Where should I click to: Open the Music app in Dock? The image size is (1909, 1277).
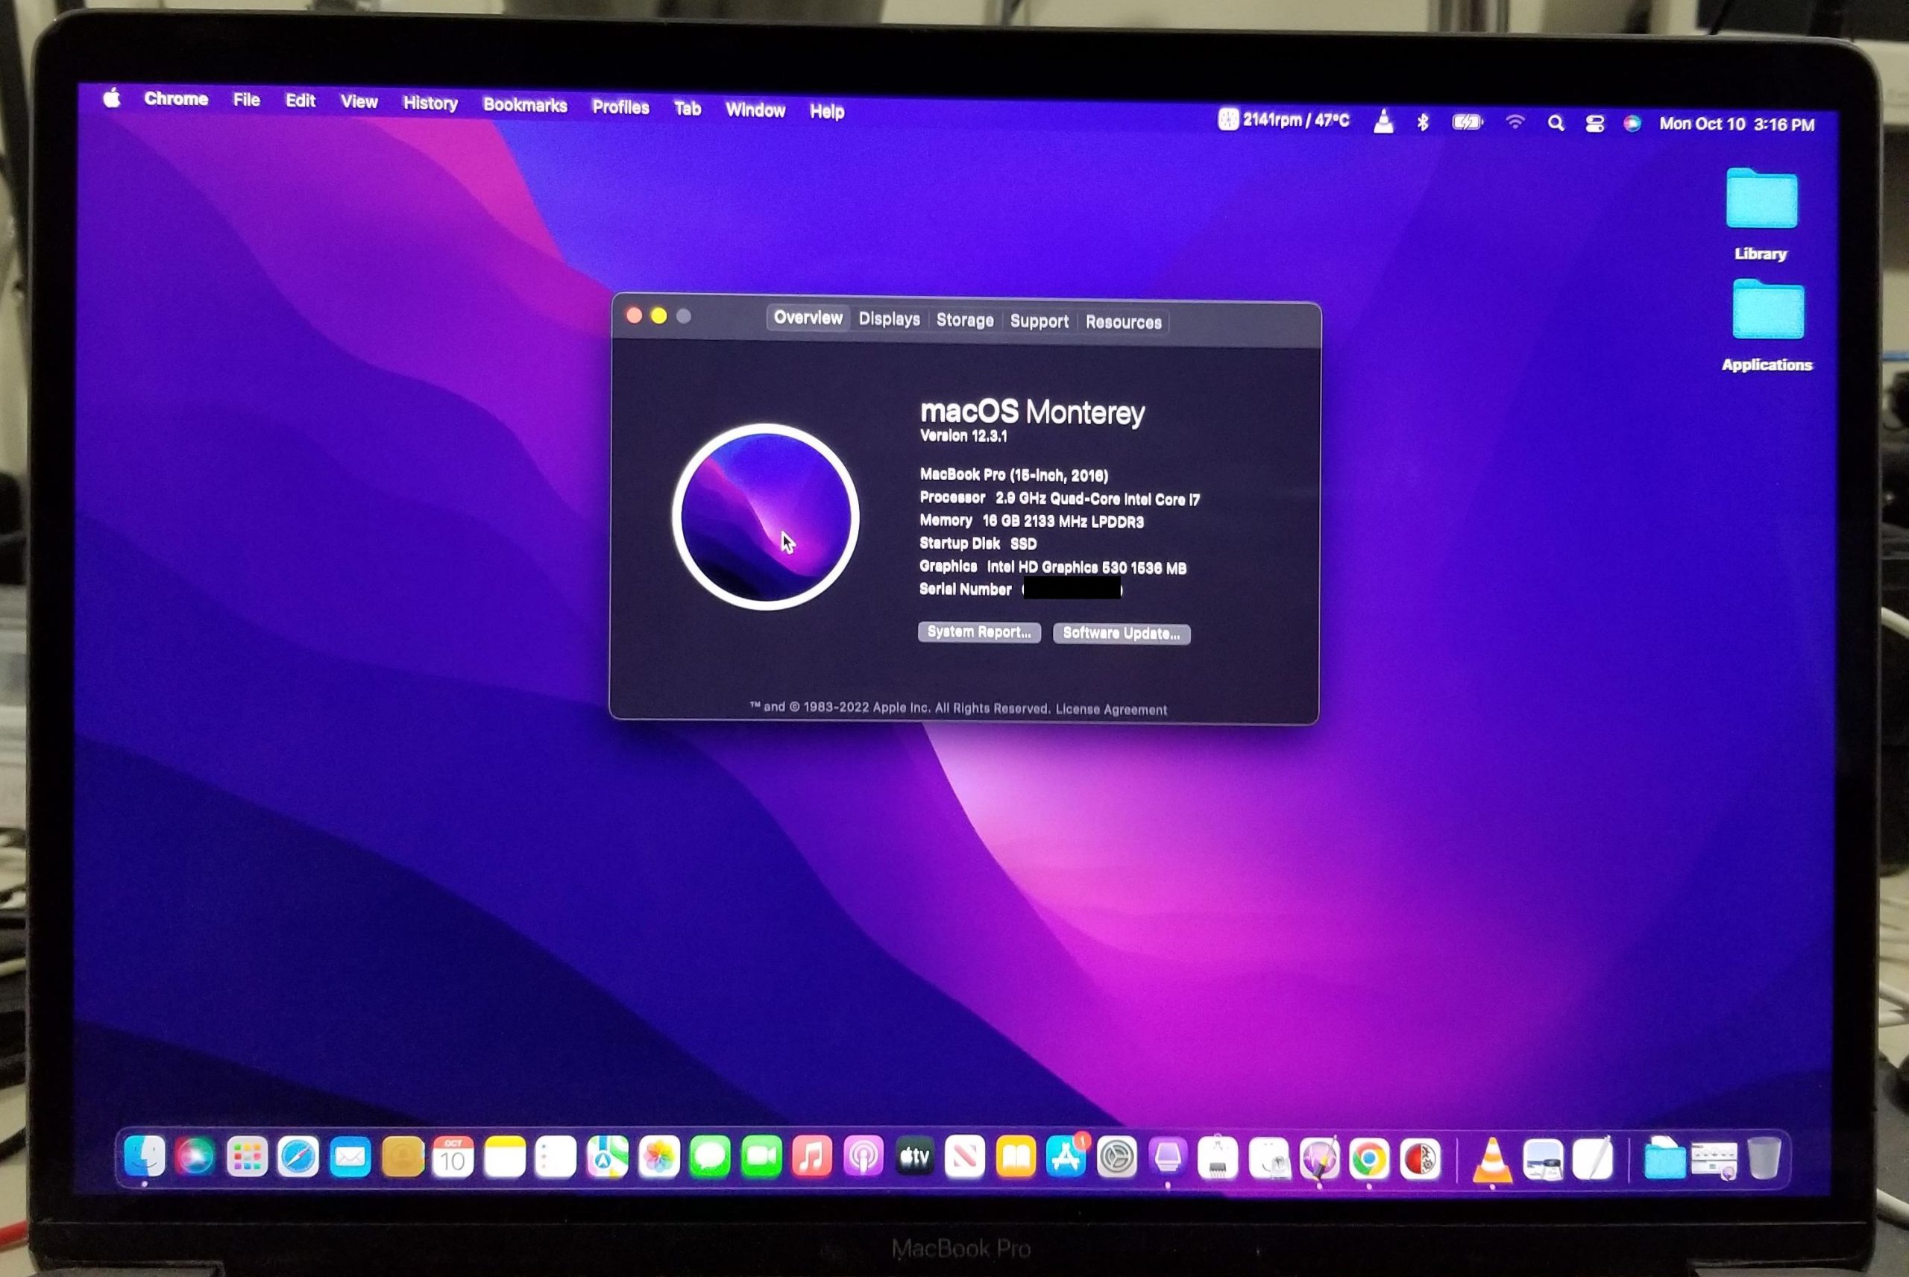812,1156
